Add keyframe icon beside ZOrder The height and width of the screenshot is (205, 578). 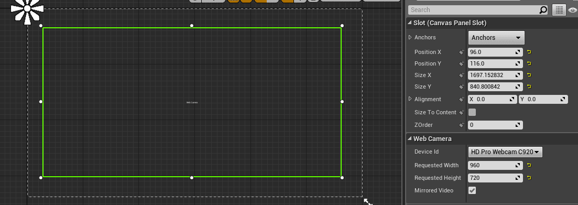point(462,125)
